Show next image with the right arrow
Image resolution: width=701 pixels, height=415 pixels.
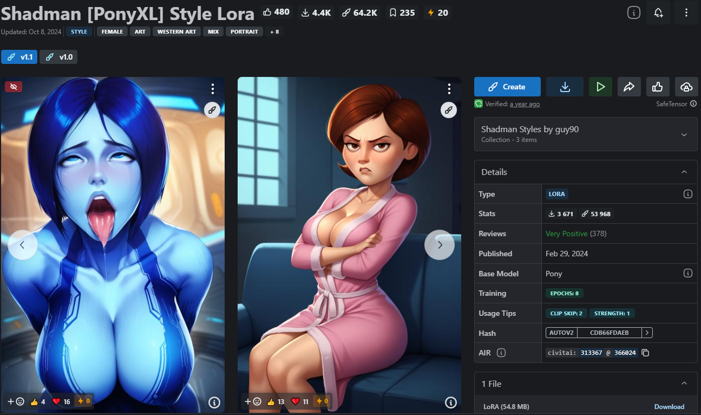click(x=440, y=245)
